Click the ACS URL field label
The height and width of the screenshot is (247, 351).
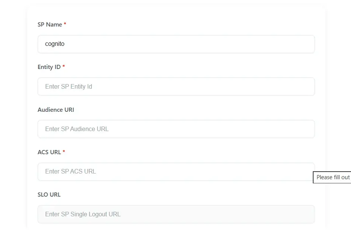48,152
